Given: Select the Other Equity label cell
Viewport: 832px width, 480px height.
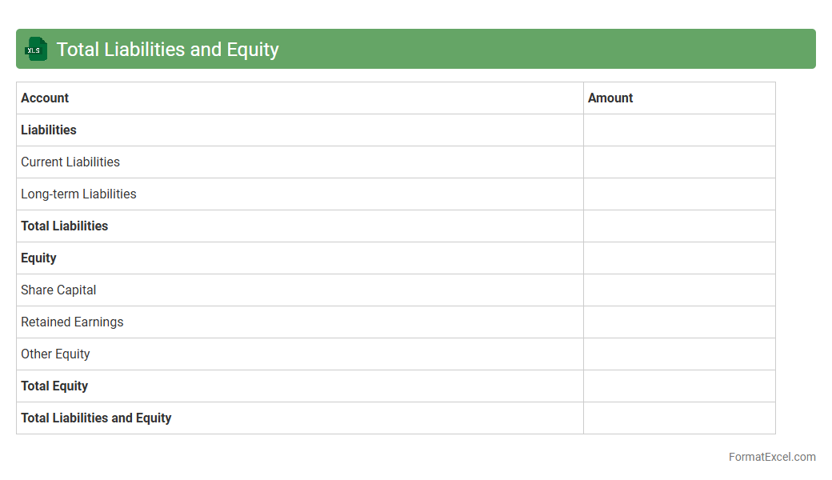Looking at the screenshot, I should (55, 354).
